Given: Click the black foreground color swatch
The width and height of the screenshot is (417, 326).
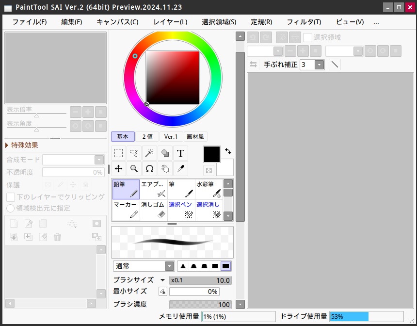Looking at the screenshot, I should pos(211,154).
